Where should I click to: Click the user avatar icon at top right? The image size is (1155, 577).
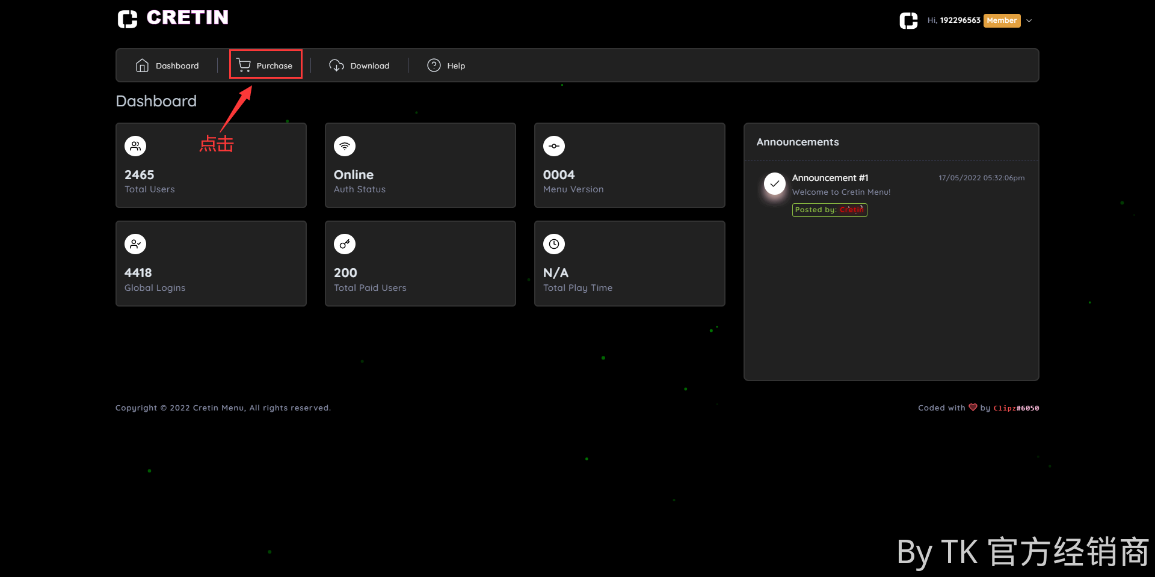click(908, 20)
